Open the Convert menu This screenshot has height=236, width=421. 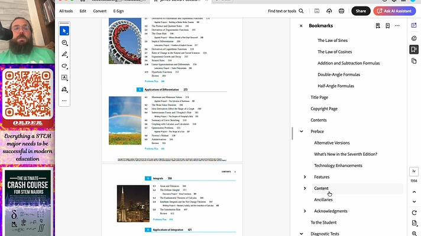point(99,11)
